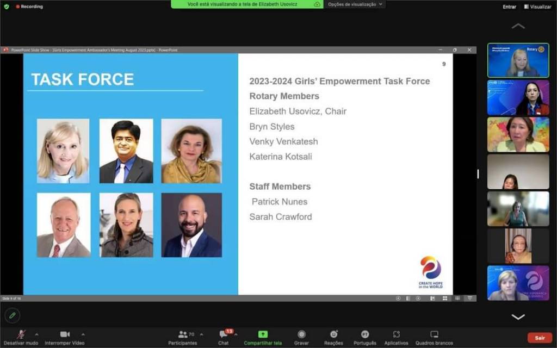Click the green Compartilhar tela button
557x348 pixels.
[x=263, y=334]
